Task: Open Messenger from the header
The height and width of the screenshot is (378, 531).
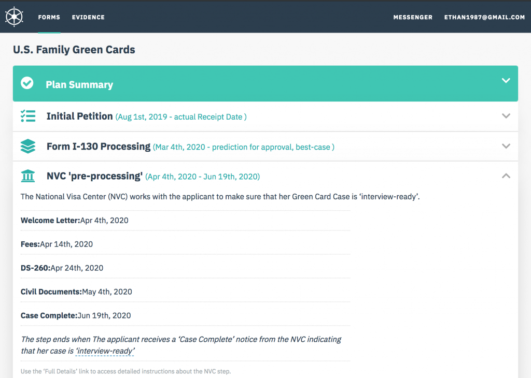Action: tap(413, 17)
